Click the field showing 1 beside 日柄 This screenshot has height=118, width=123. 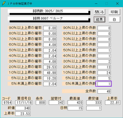pyautogui.click(x=94, y=108)
